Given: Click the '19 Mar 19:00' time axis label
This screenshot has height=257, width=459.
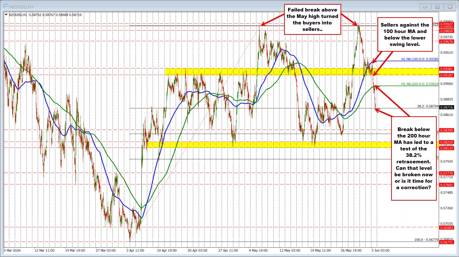Looking at the screenshot, I should tap(76, 250).
